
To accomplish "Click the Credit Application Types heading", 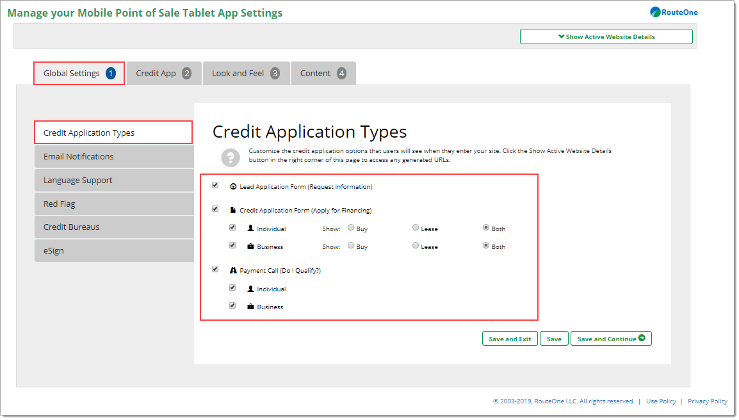I will click(x=310, y=132).
